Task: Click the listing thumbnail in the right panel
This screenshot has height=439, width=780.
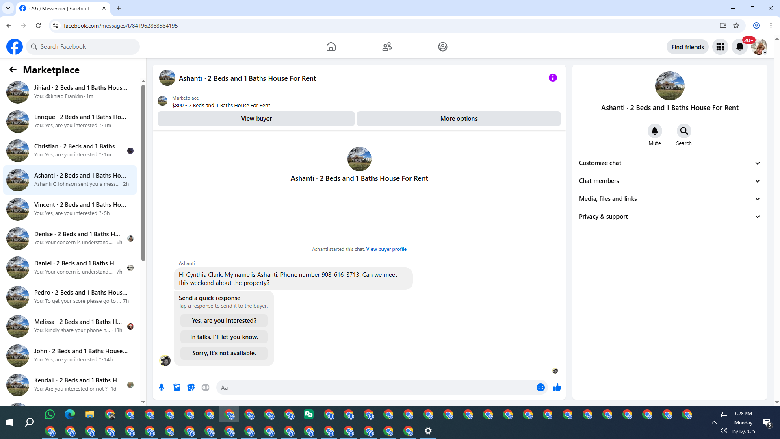Action: pos(670,86)
